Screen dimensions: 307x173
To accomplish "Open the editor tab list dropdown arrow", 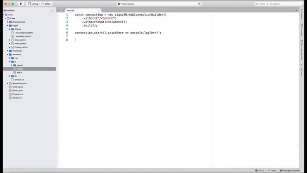I will pyautogui.click(x=296, y=11).
